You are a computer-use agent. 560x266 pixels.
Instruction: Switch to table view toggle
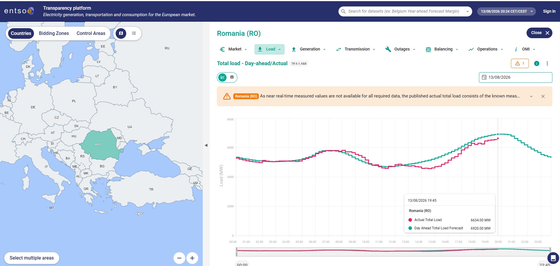232,77
